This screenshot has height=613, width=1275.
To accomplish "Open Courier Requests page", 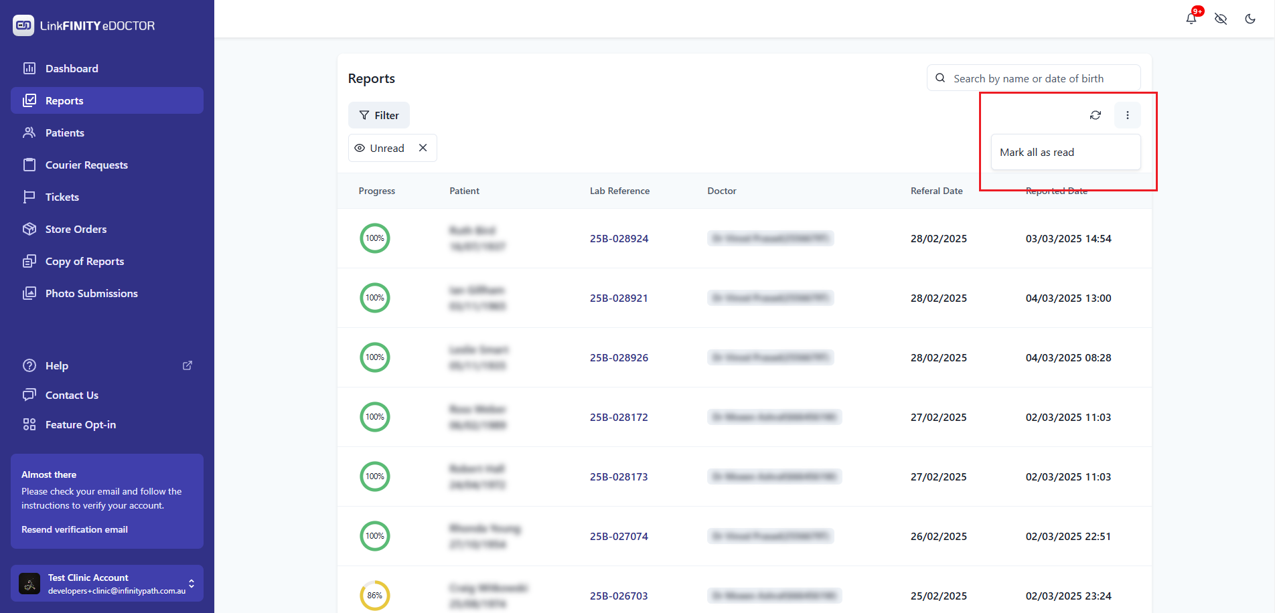I will pos(86,165).
